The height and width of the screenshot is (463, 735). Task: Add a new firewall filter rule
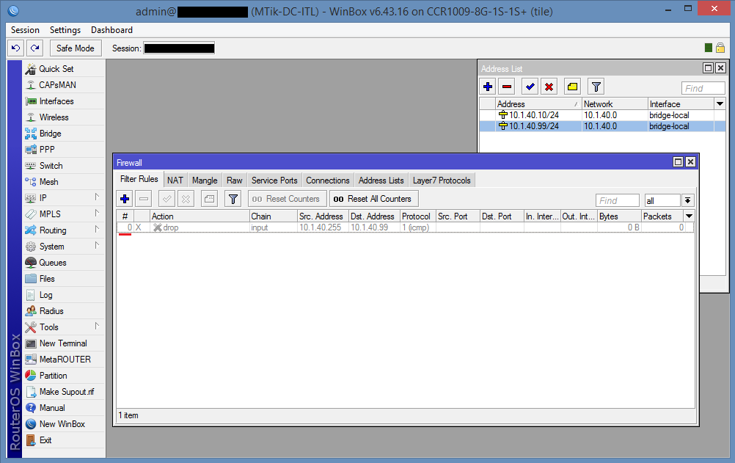point(125,199)
